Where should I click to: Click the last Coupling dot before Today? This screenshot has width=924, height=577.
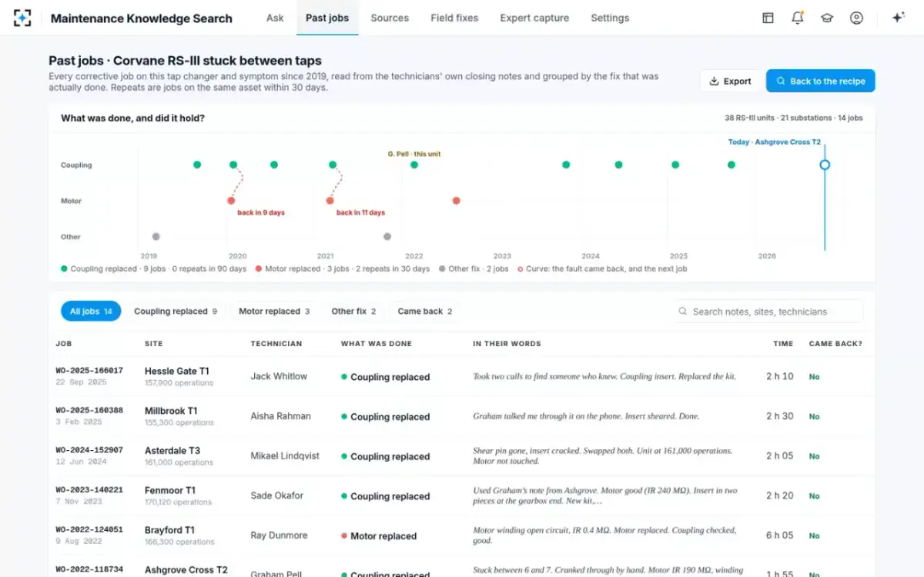731,165
